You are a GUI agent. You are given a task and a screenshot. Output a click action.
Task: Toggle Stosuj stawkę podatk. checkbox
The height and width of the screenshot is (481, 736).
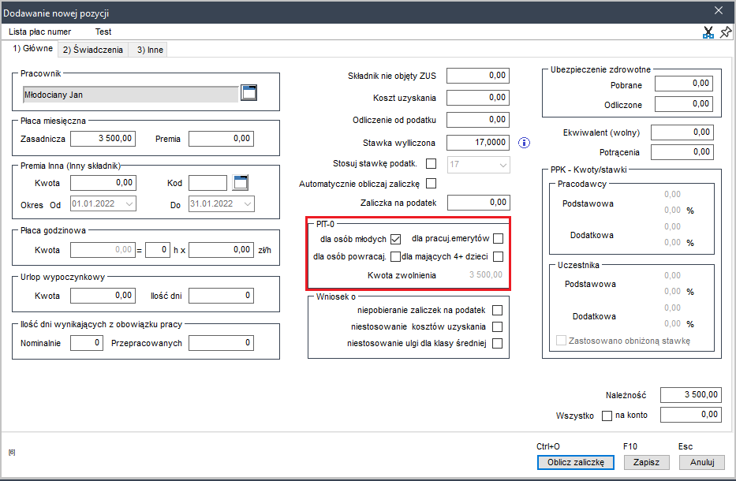[x=431, y=163]
